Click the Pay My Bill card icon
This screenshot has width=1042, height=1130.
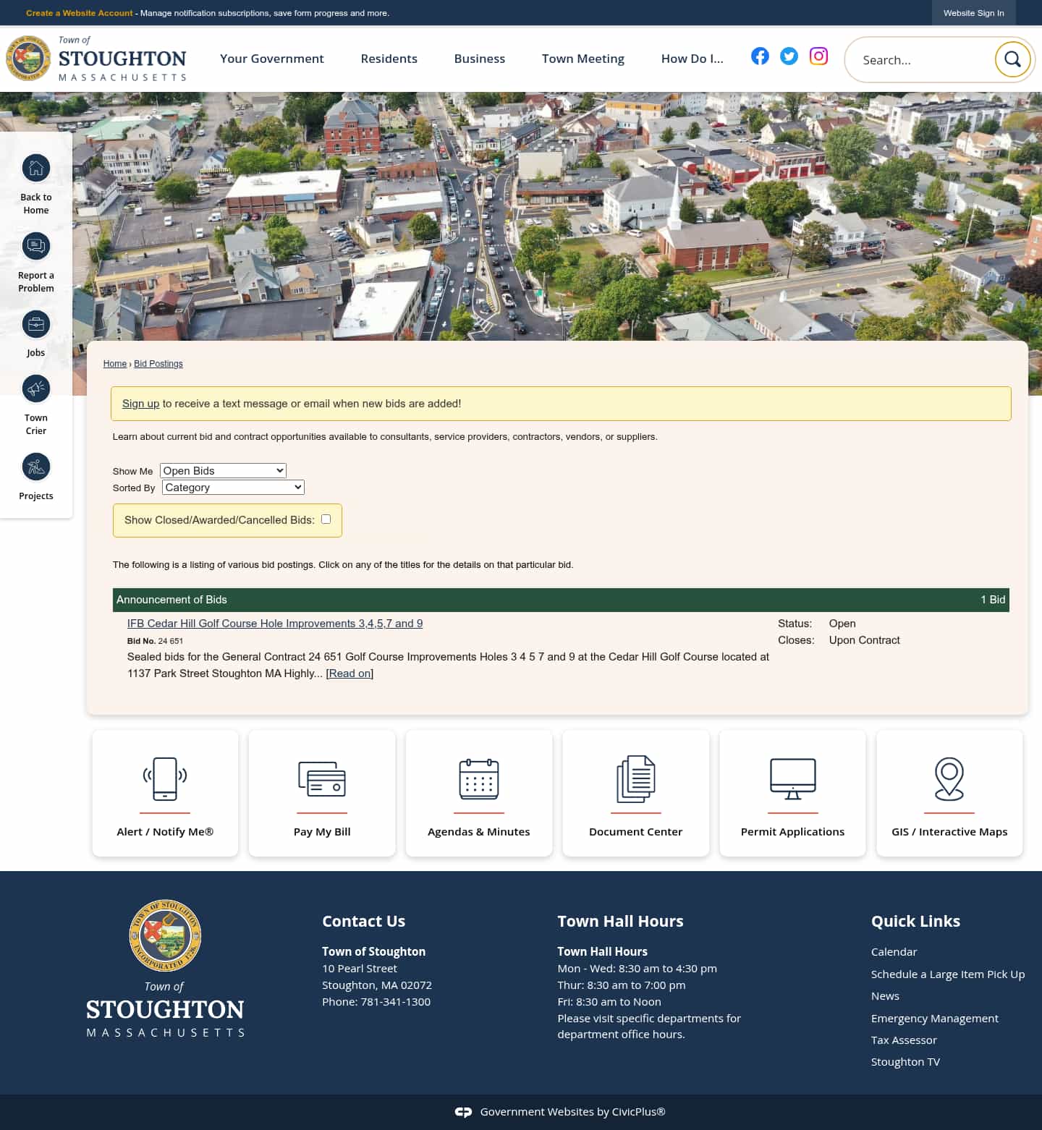coord(322,779)
